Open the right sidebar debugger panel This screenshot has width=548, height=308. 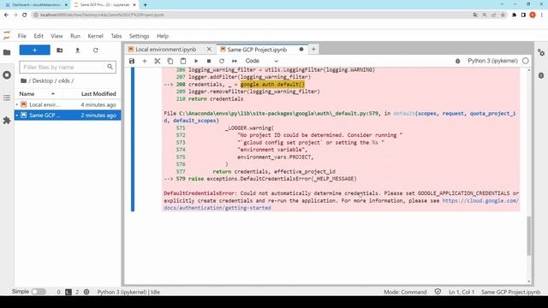click(x=541, y=75)
